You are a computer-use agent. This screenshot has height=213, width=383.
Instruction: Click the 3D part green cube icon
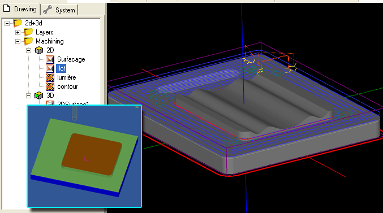tap(39, 95)
